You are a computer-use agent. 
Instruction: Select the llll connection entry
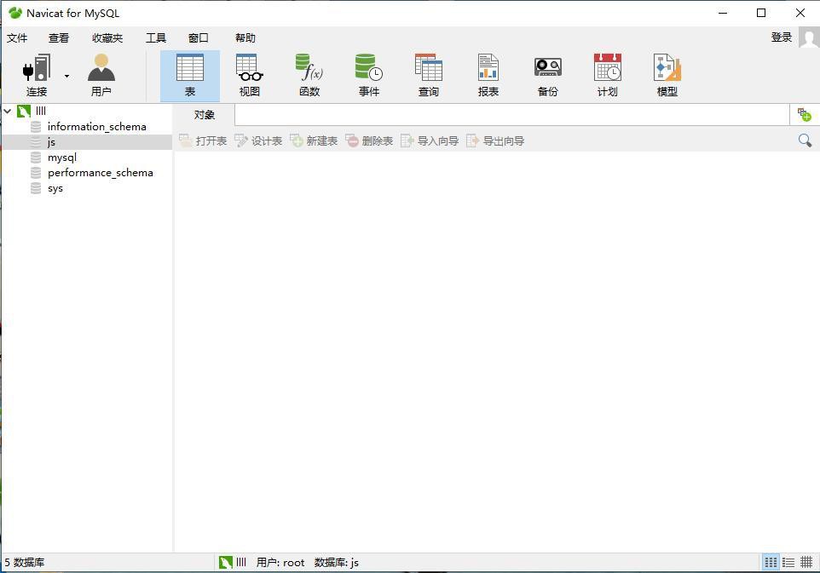pos(41,111)
